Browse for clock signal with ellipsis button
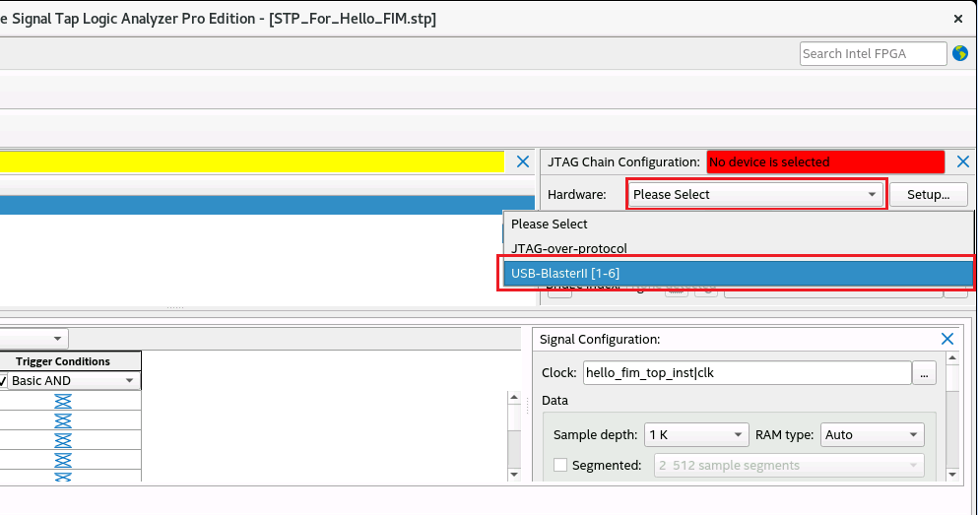978x515 pixels. (924, 373)
